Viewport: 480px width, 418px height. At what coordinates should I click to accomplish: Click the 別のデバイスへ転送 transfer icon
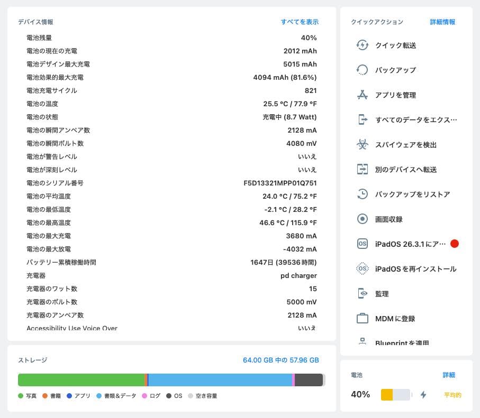coord(362,169)
